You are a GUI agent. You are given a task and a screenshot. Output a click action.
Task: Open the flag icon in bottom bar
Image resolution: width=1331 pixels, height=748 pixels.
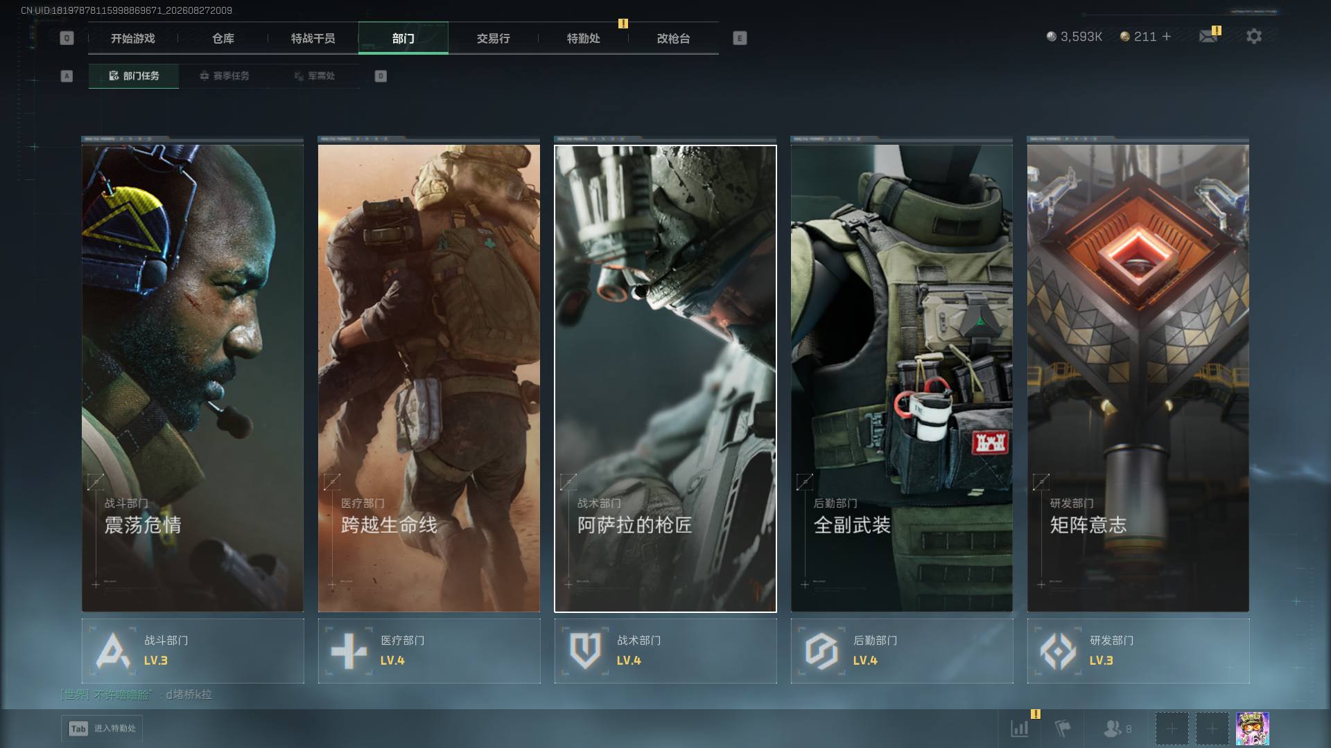(1062, 728)
